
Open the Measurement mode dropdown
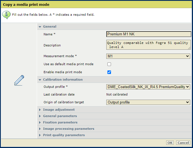148,56
